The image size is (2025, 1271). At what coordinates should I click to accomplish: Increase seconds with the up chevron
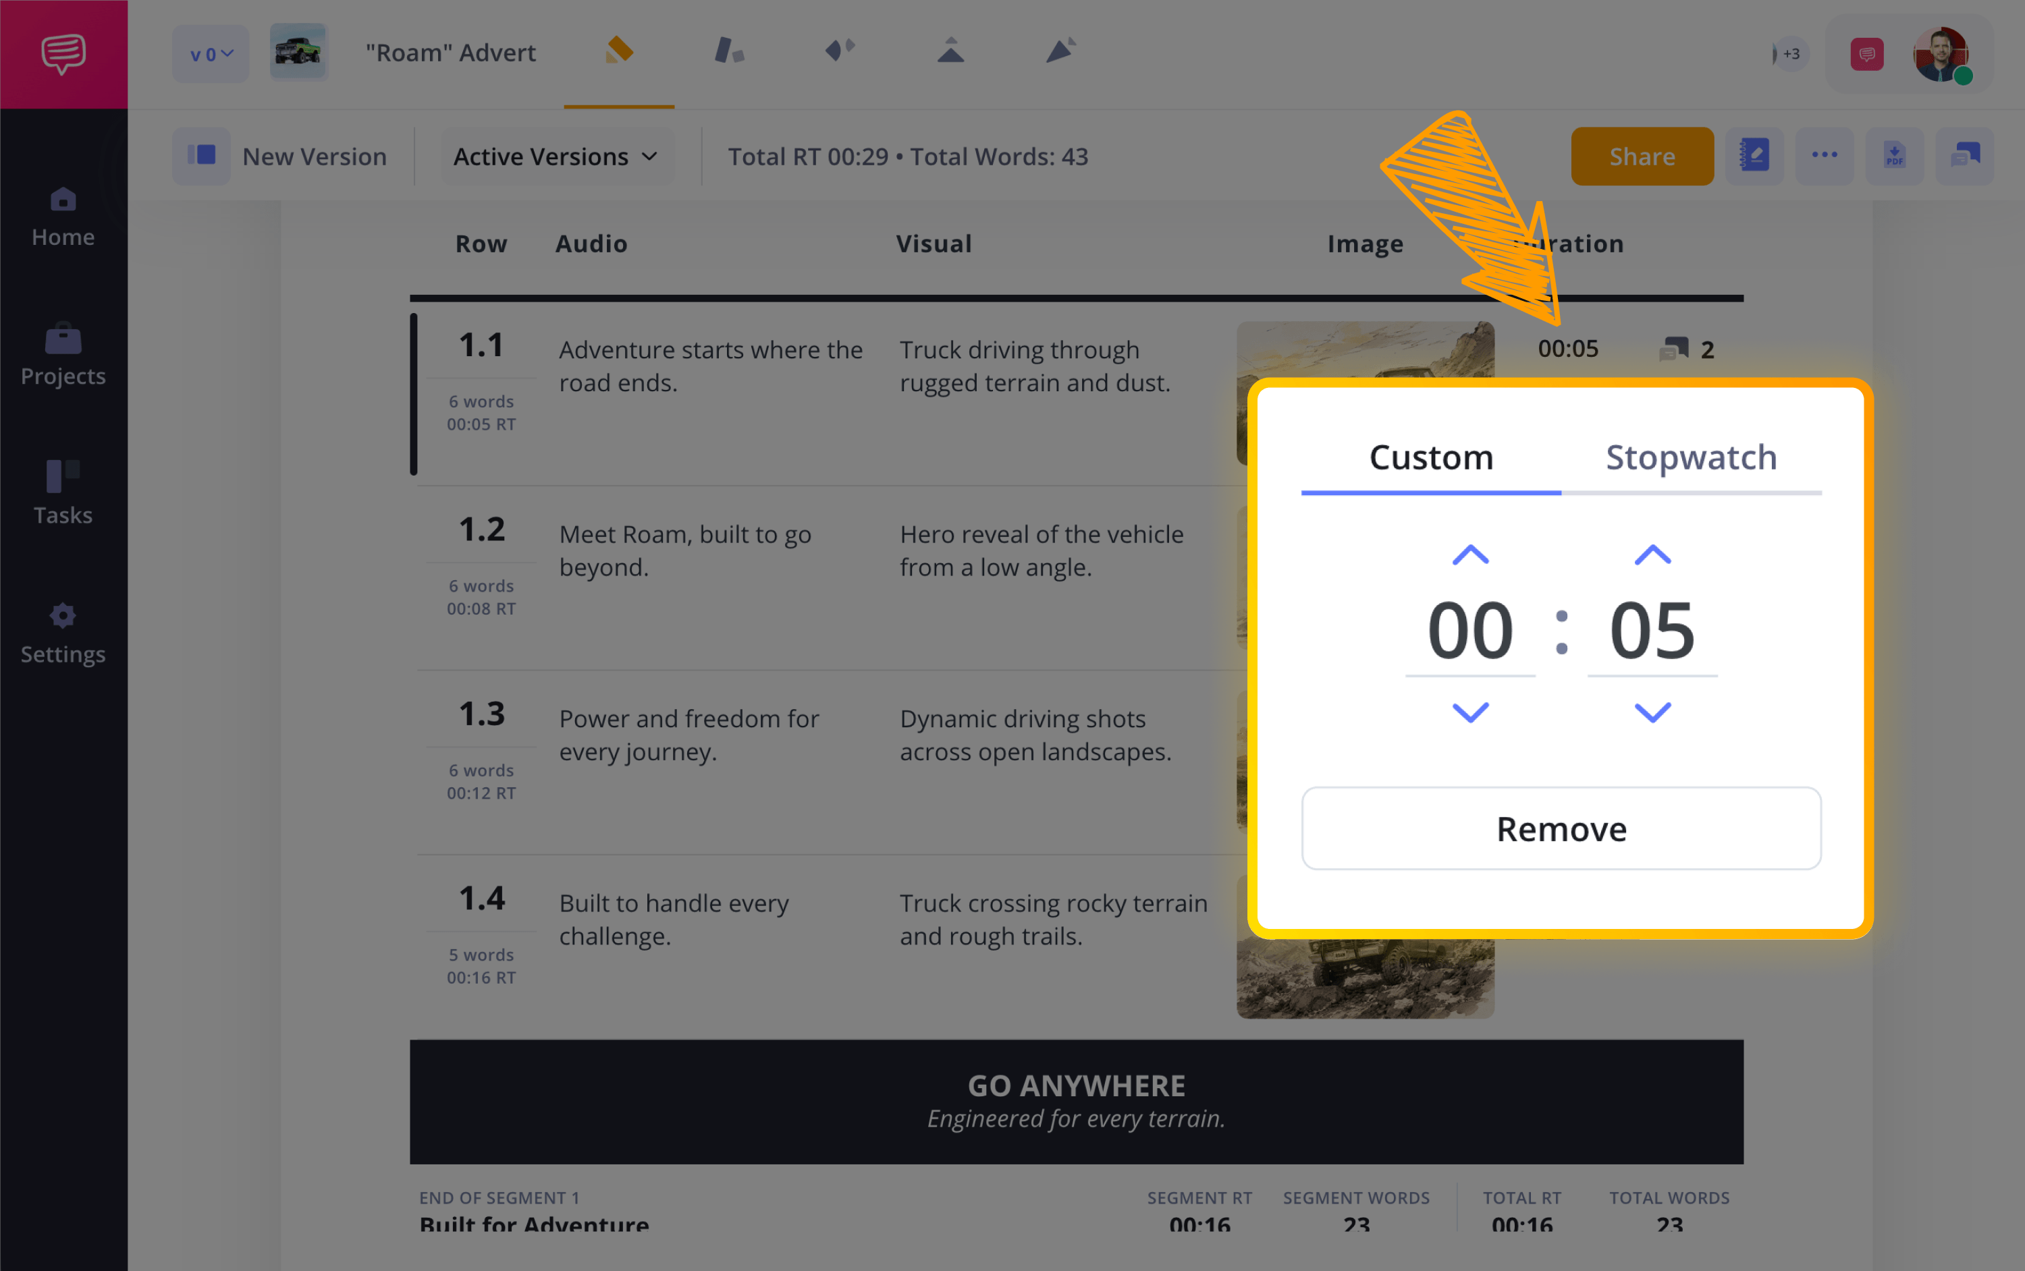[1652, 555]
